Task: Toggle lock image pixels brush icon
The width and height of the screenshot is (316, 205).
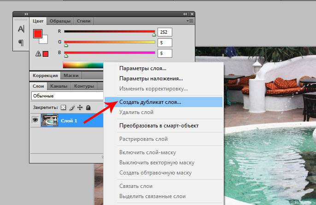Action: [72, 108]
